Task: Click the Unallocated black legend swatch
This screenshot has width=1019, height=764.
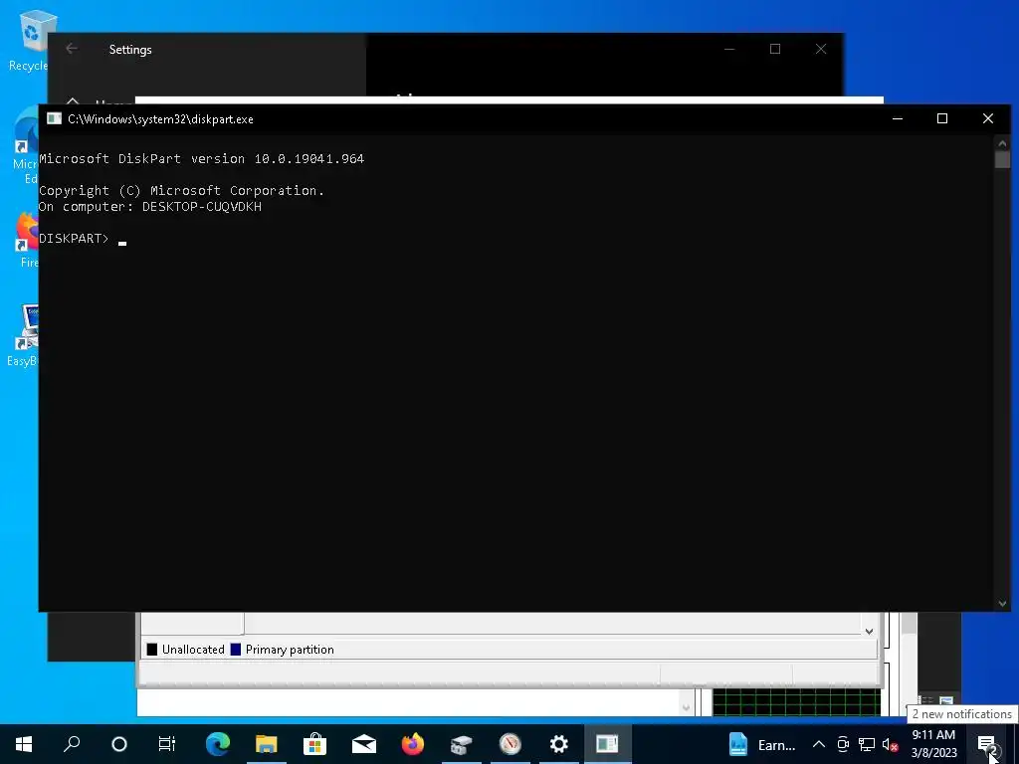Action: point(152,650)
